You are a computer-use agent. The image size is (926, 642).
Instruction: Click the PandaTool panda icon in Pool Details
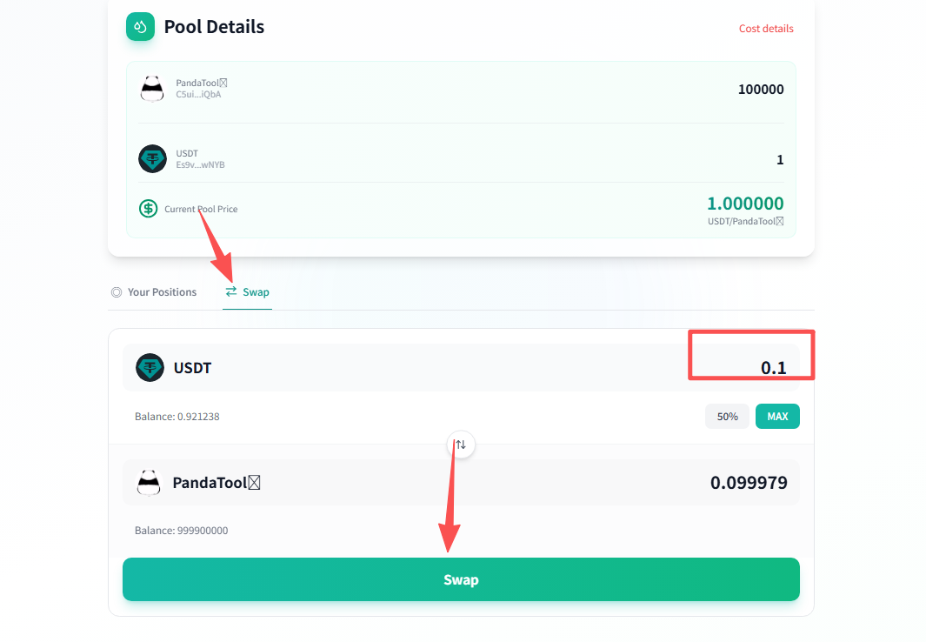tap(152, 89)
